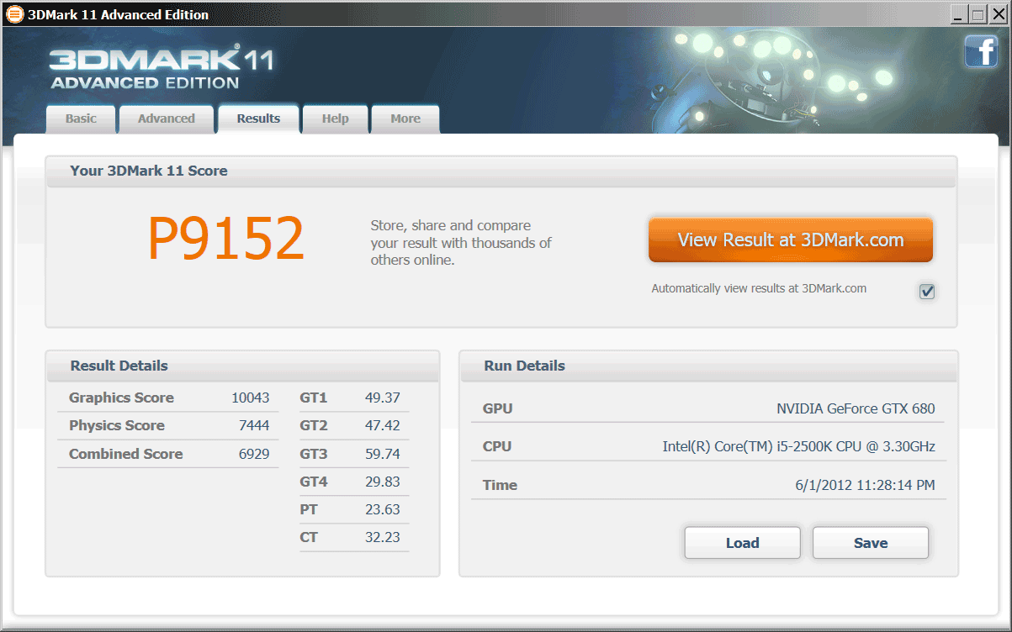Click the GPU name NVIDIA GeForce GTX 680
Image resolution: width=1012 pixels, height=632 pixels.
[x=855, y=409]
